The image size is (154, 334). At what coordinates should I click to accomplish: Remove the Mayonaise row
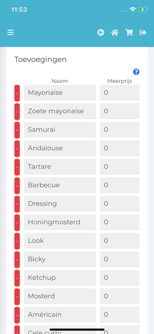(17, 93)
